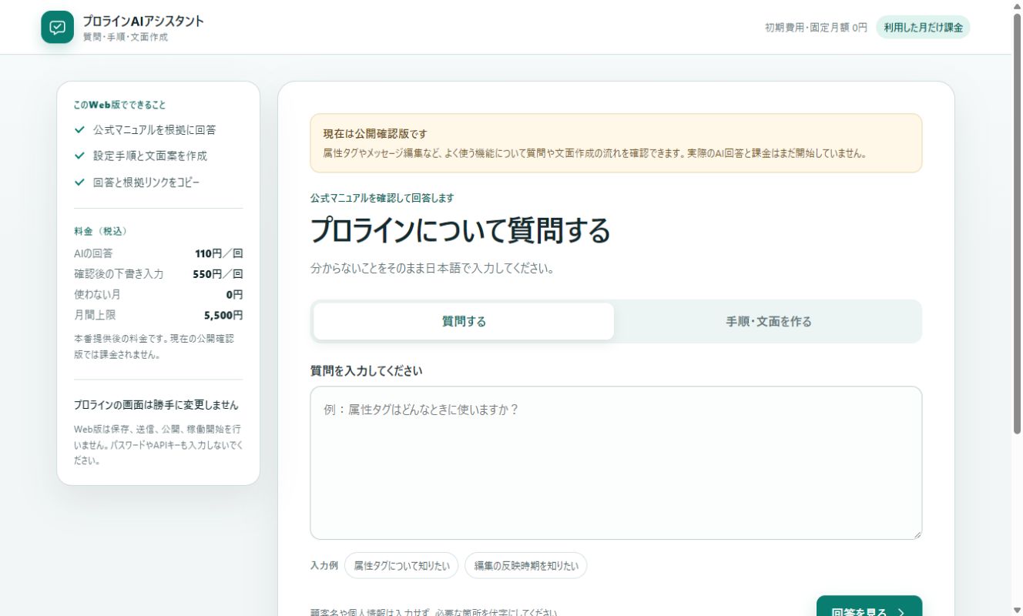Choose the 編集の反映時期を知りたい example chip

click(525, 565)
